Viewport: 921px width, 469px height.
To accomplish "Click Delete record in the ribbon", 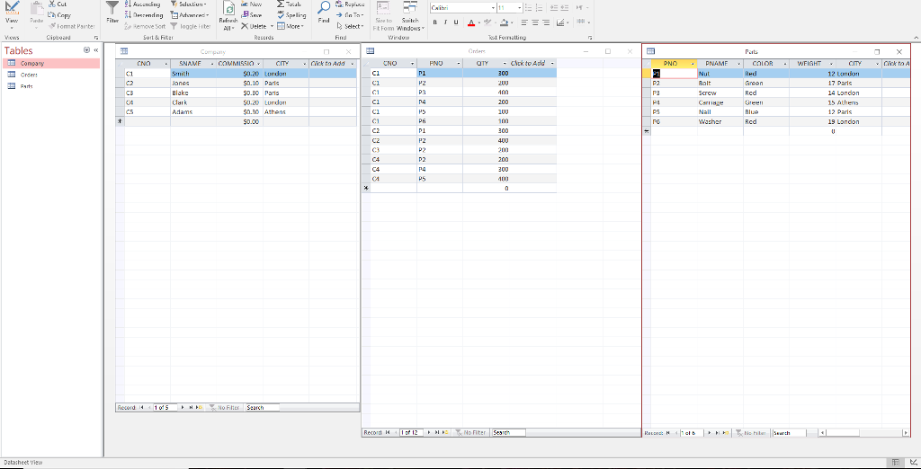I will tap(255, 26).
